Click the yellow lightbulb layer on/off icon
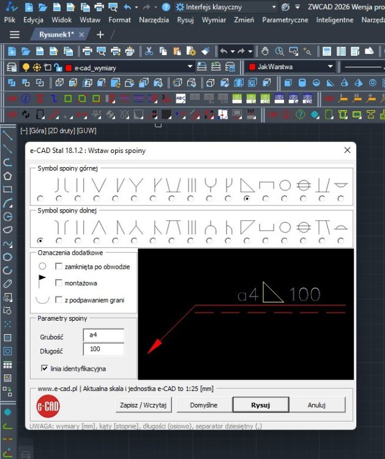Screen dimensions: 385x459 coord(26,67)
